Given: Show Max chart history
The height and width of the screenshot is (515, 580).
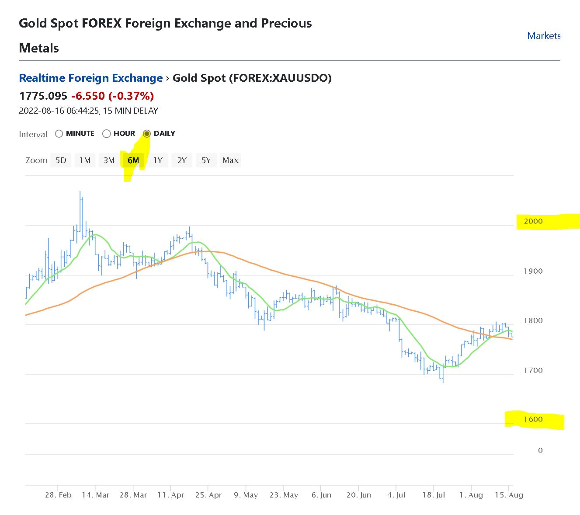Looking at the screenshot, I should 231,160.
